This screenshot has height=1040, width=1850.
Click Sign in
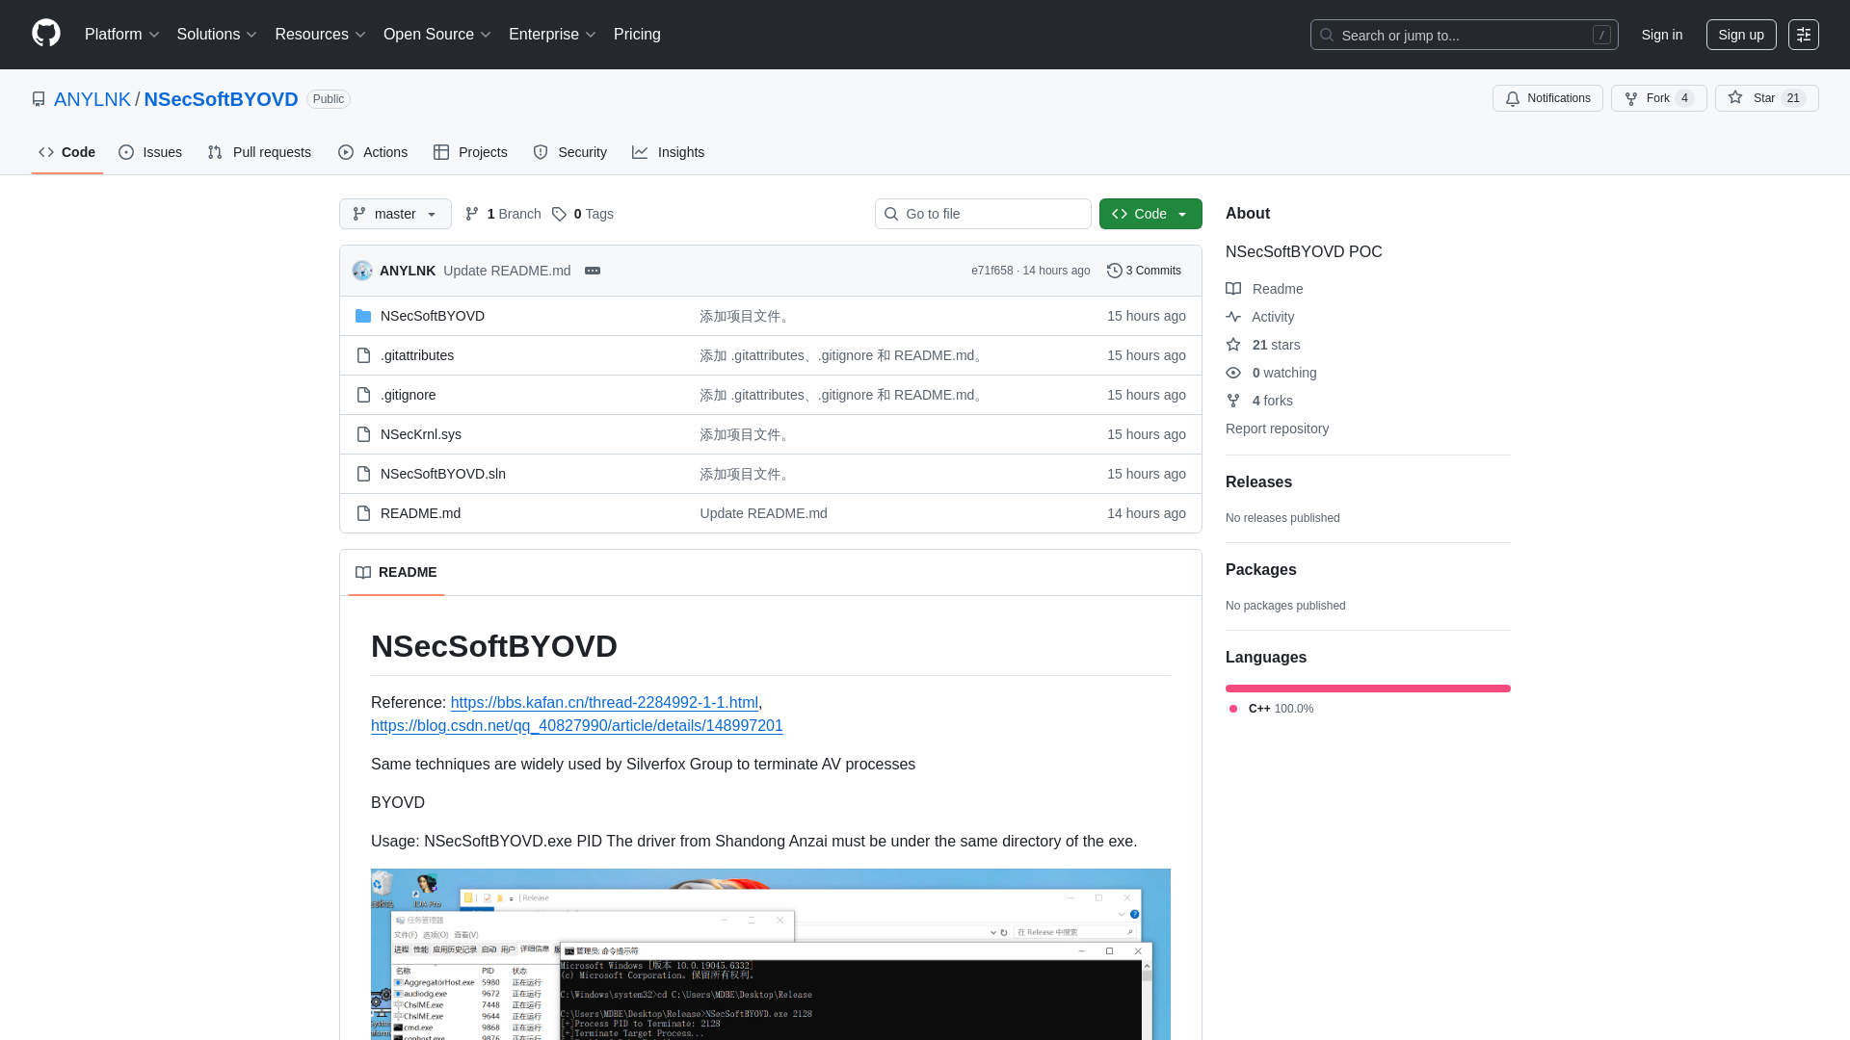1662,35
